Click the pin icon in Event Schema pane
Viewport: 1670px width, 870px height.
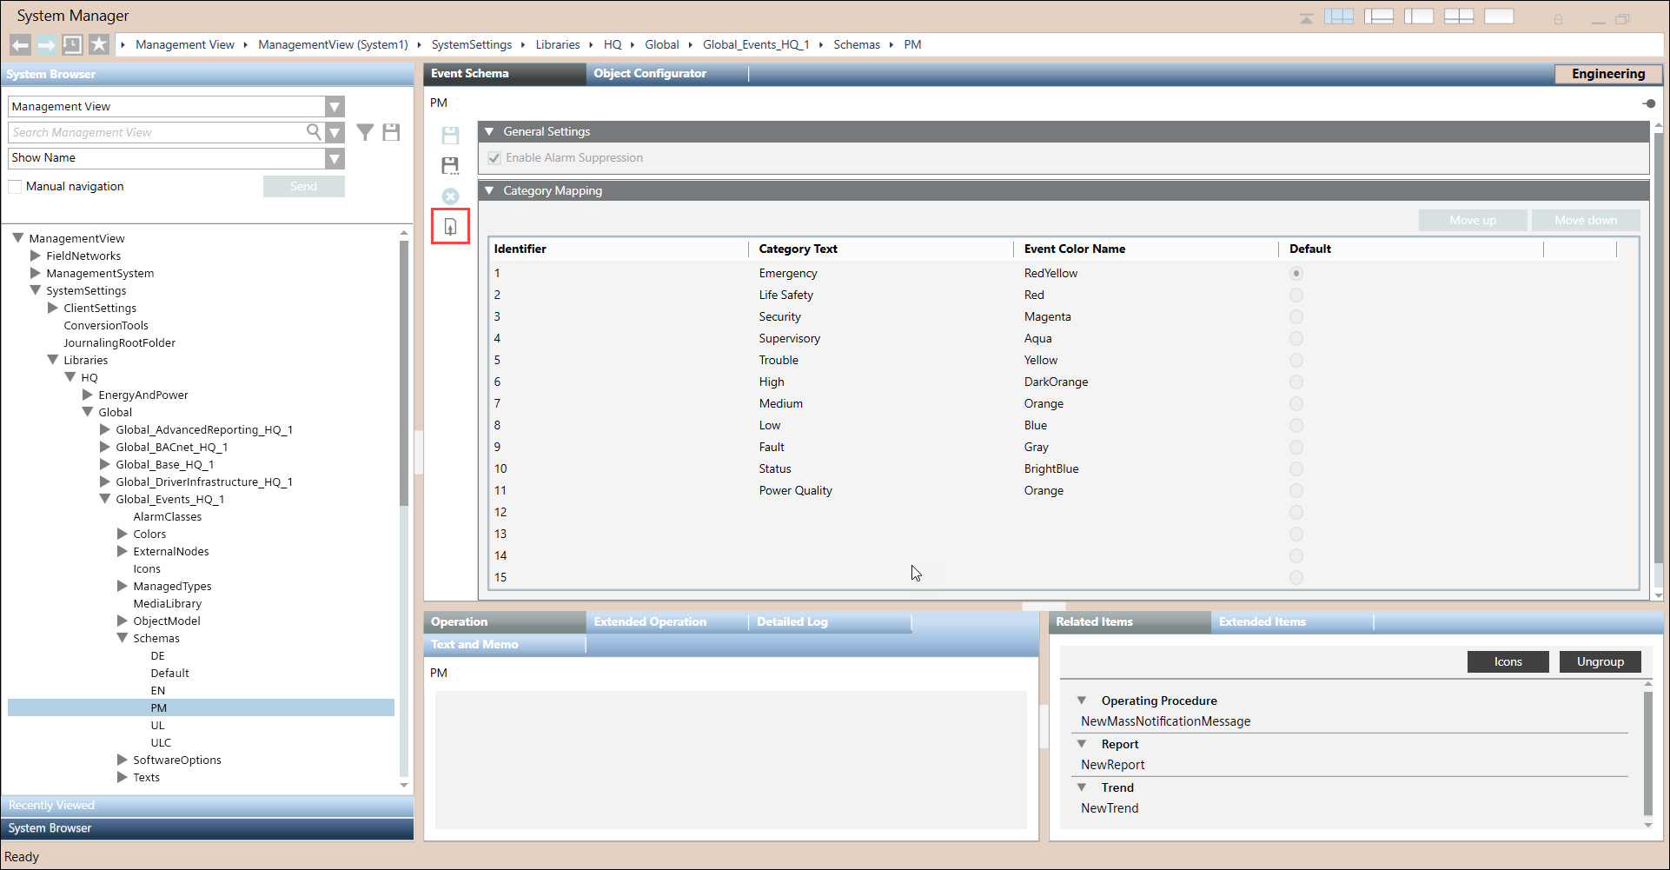[1648, 103]
